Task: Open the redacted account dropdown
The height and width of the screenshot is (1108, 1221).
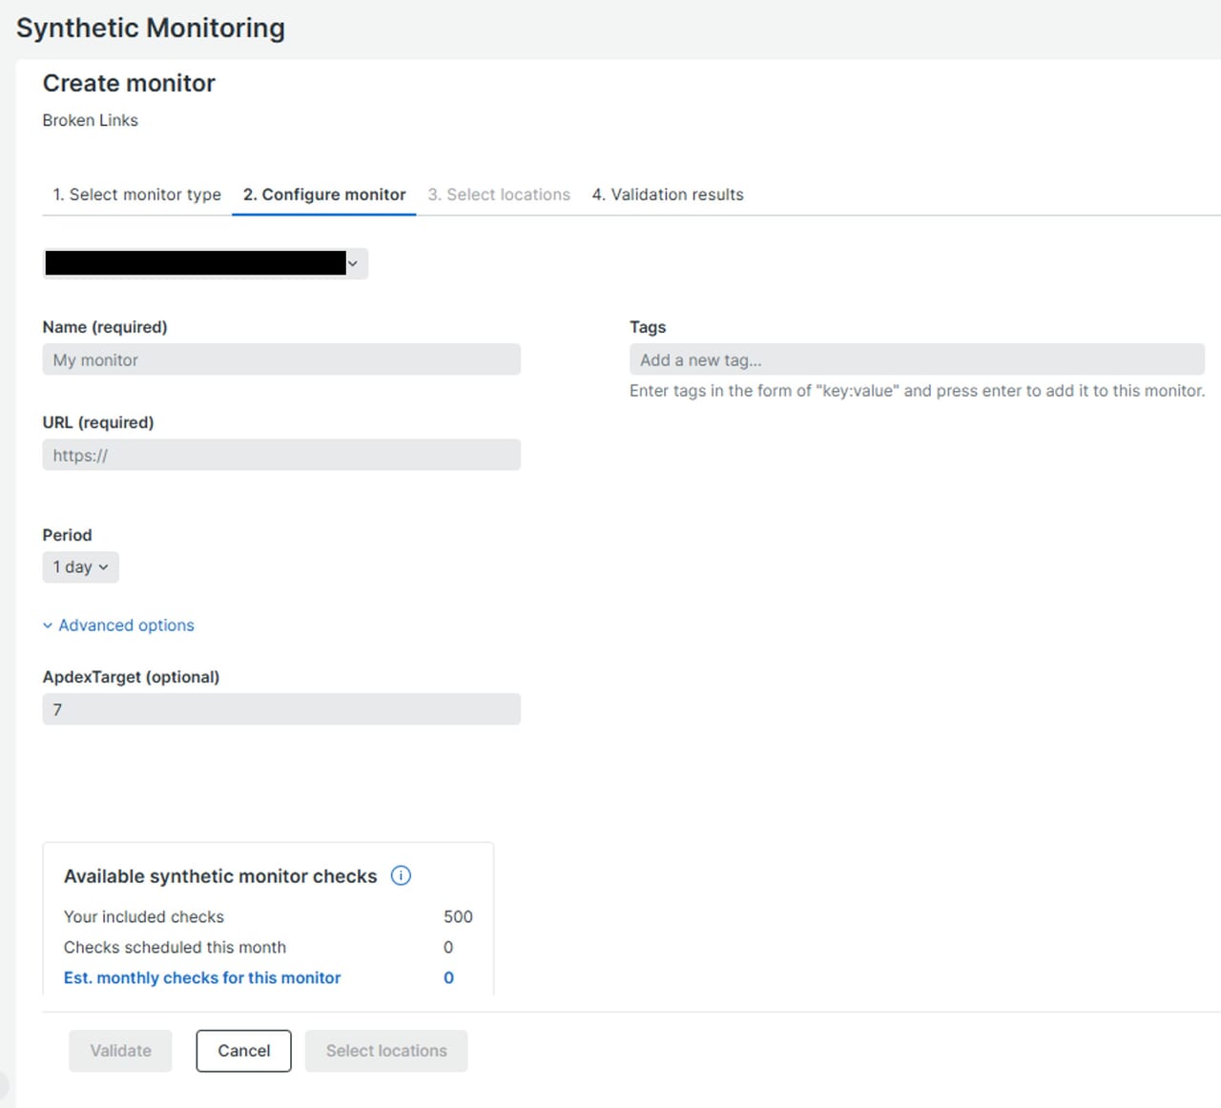Action: 205,263
